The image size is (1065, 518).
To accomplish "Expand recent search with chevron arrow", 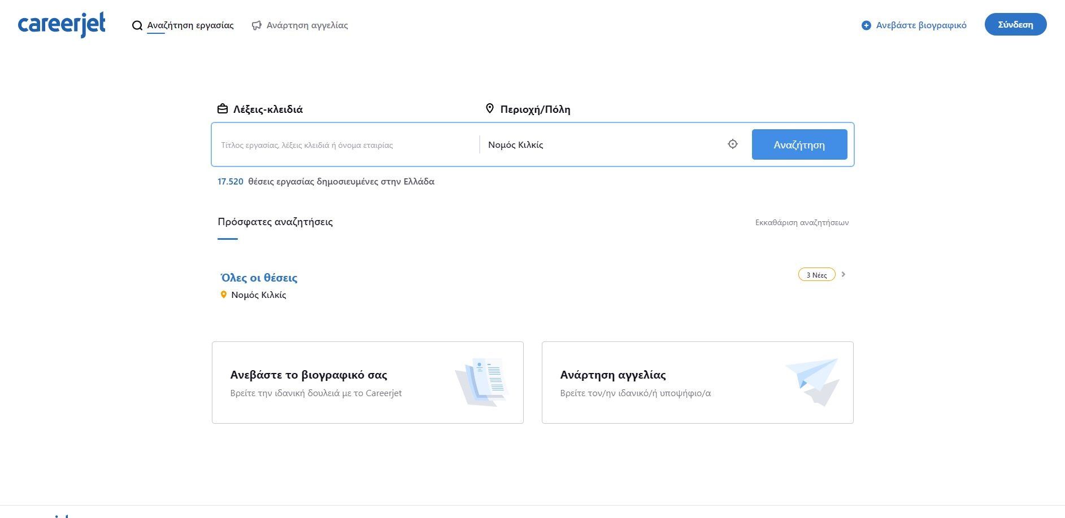I will [x=844, y=275].
